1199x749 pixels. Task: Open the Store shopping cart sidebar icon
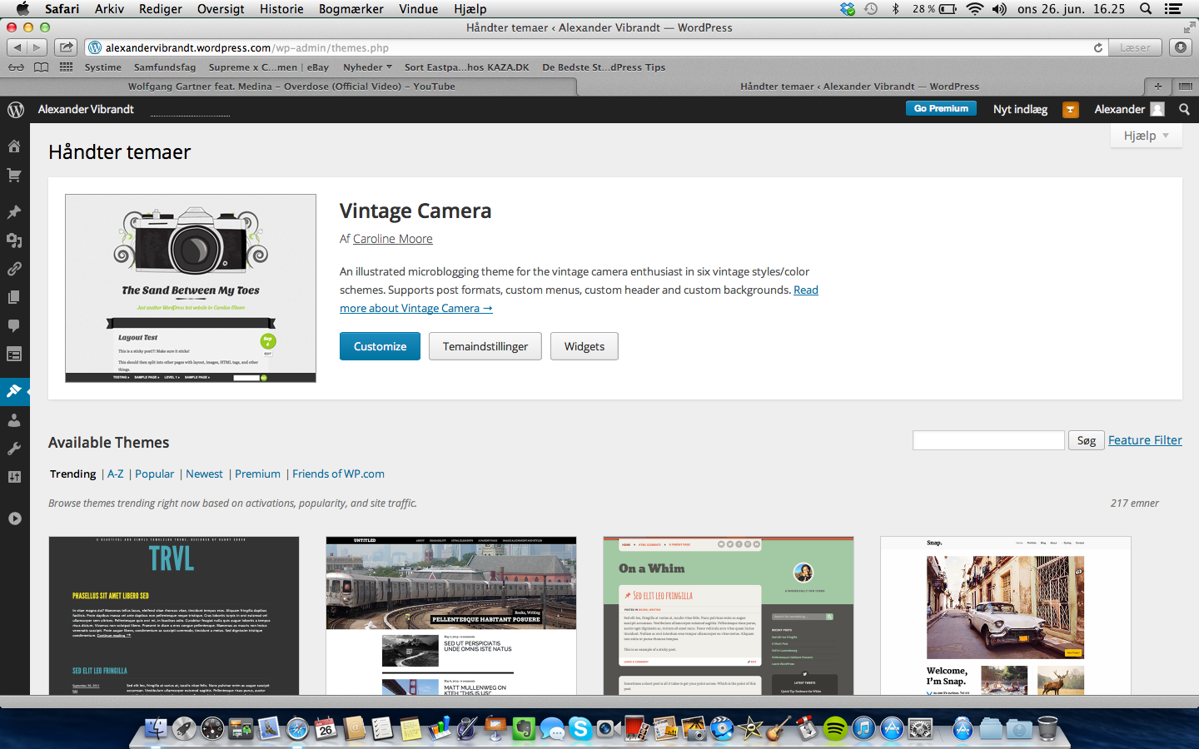tap(14, 176)
